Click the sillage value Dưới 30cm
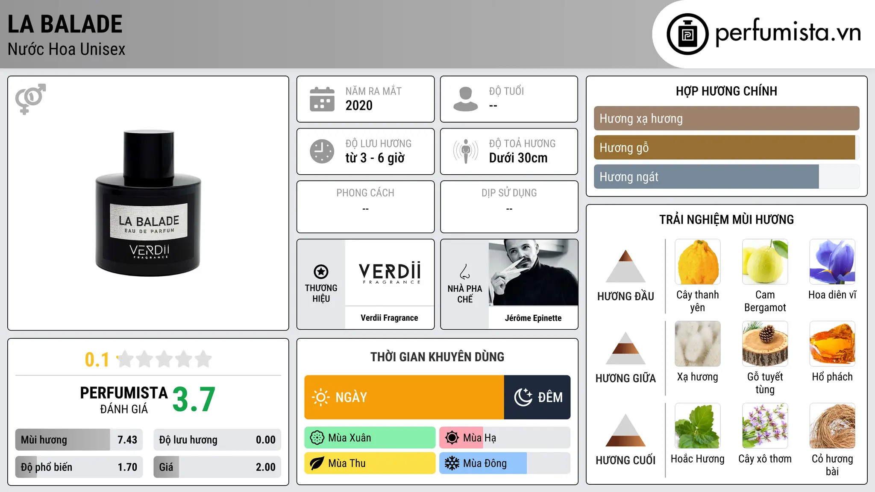The image size is (875, 492). [x=518, y=158]
